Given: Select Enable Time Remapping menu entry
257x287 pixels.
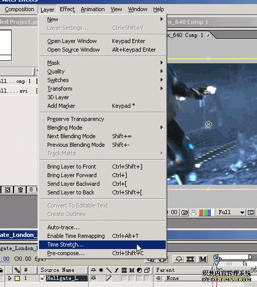Looking at the screenshot, I should pos(102,236).
